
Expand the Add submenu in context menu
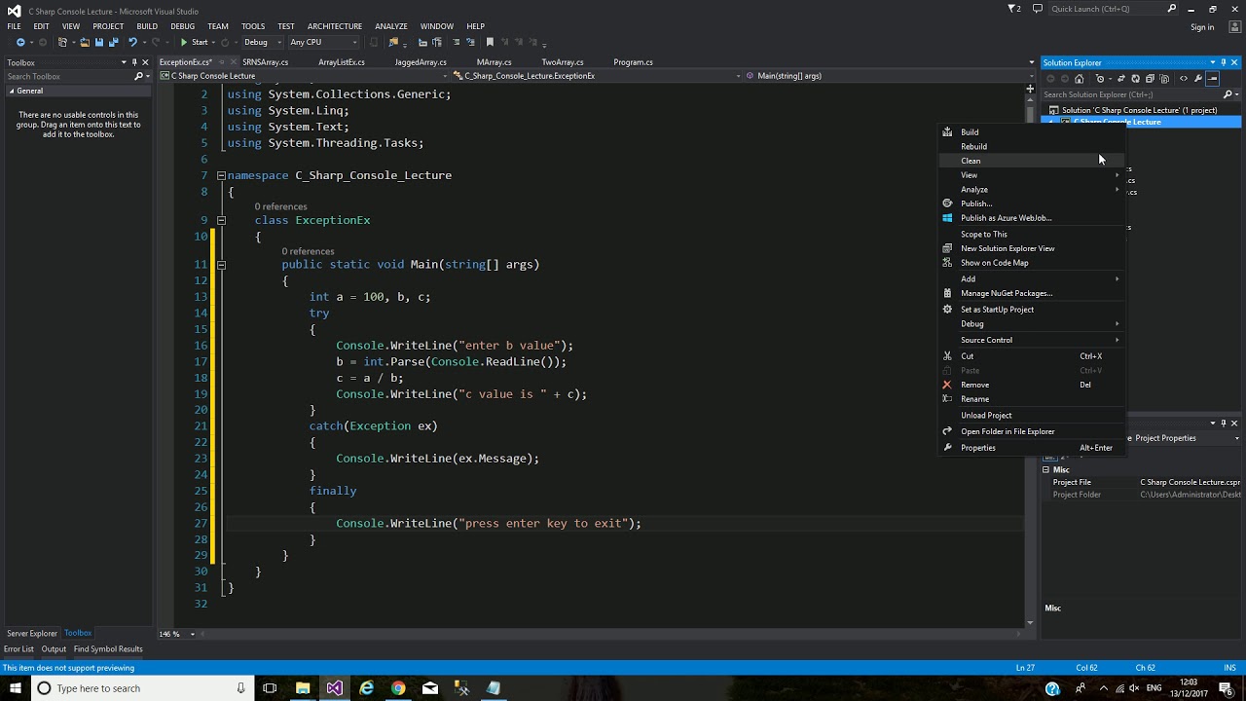pos(1032,278)
